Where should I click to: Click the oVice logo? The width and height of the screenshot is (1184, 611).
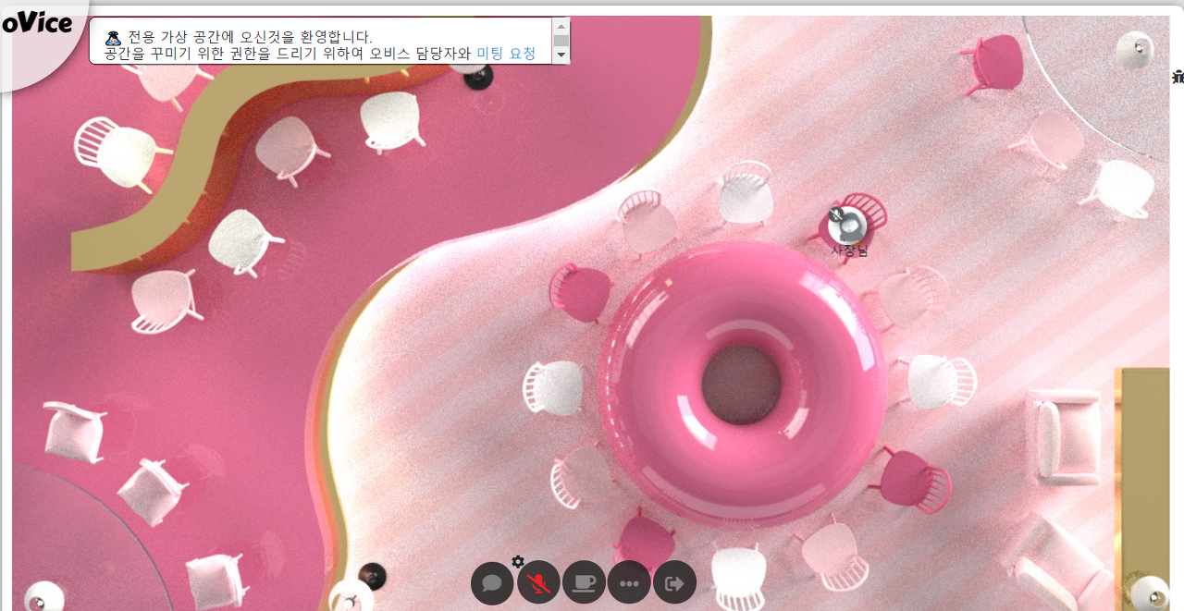coord(37,24)
